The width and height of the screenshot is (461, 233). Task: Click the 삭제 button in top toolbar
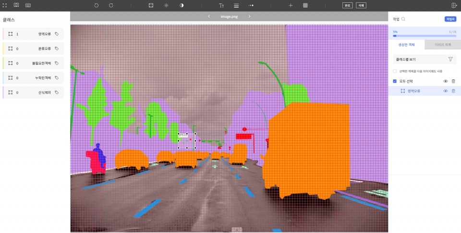[x=361, y=5]
